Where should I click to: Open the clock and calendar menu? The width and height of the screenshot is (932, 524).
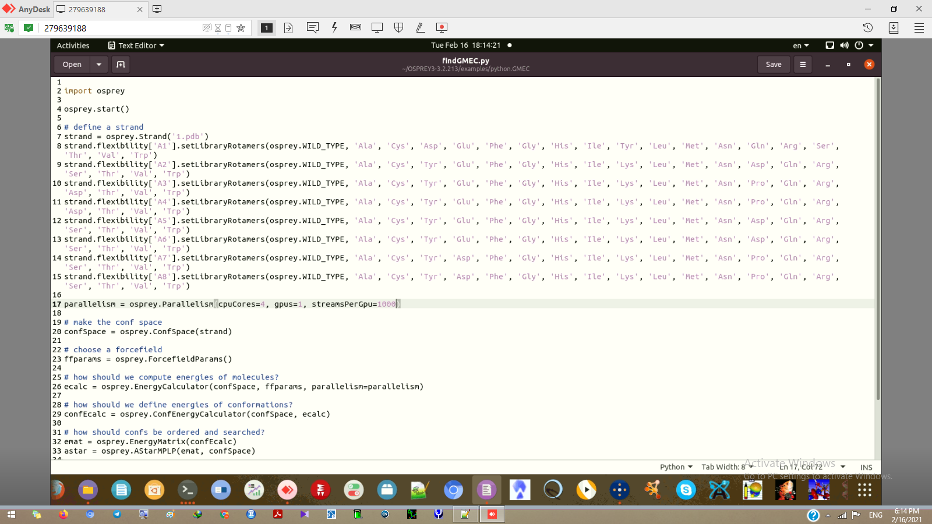coord(465,45)
